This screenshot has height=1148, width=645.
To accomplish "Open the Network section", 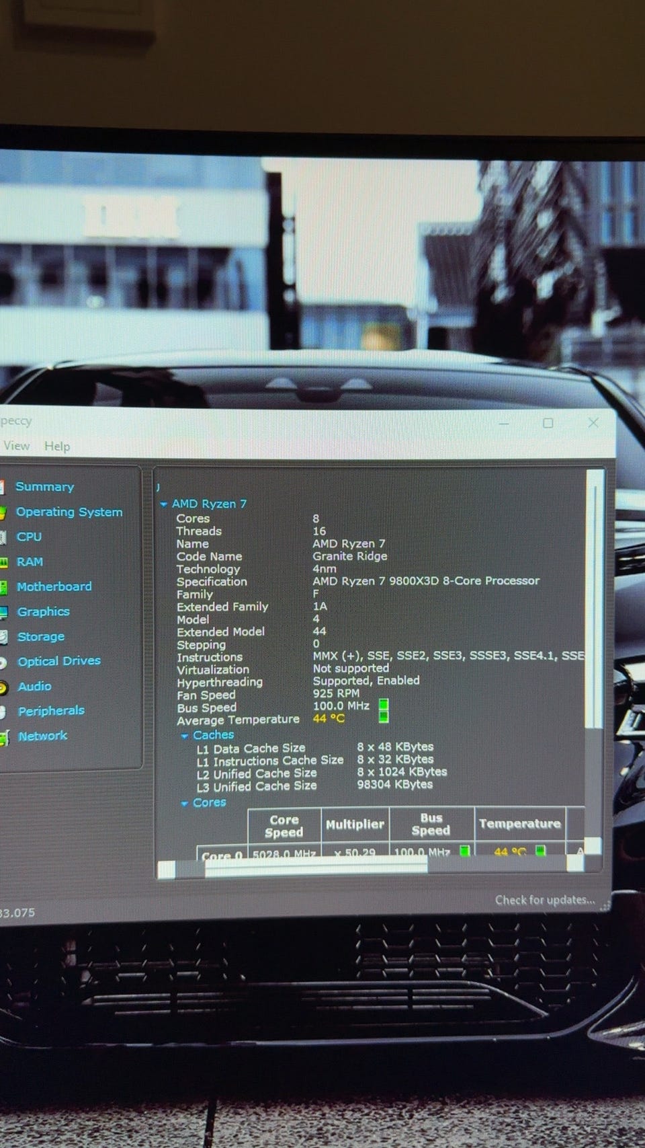I will pyautogui.click(x=42, y=736).
